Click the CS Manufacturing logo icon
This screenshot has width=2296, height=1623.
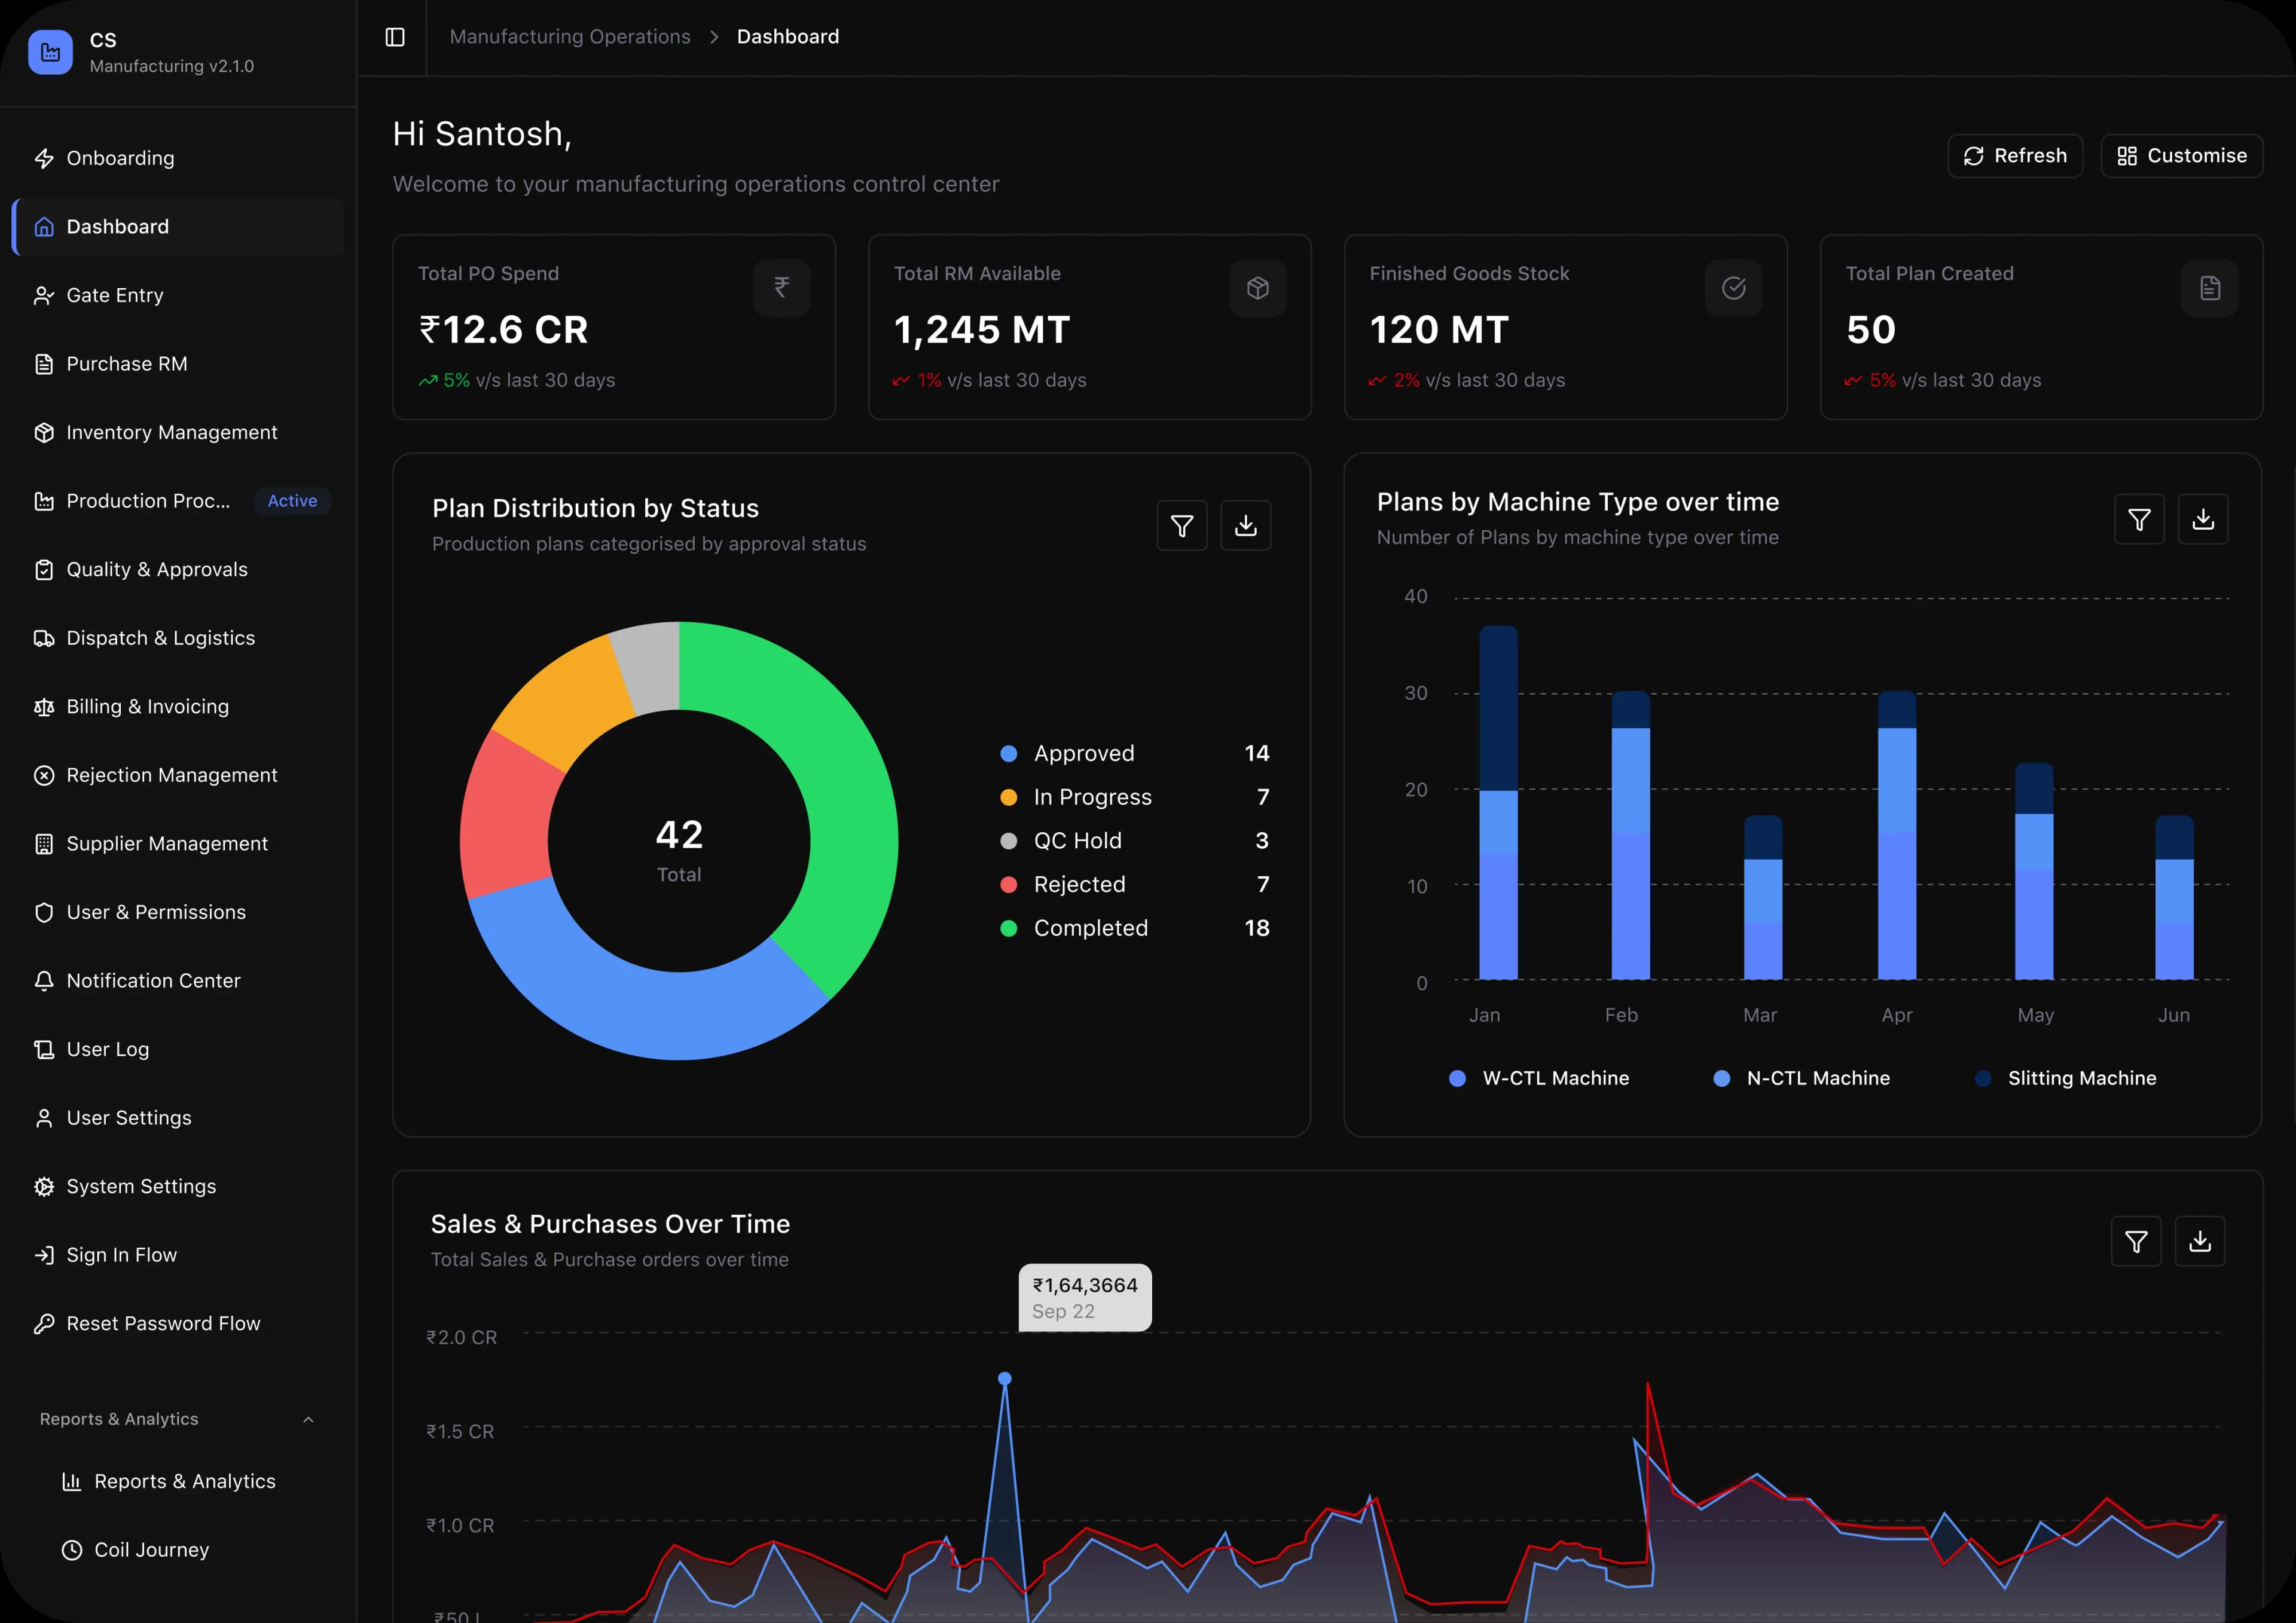pyautogui.click(x=50, y=51)
